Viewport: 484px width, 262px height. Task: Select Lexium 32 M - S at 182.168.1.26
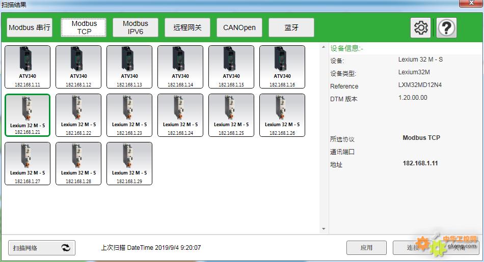(282, 115)
